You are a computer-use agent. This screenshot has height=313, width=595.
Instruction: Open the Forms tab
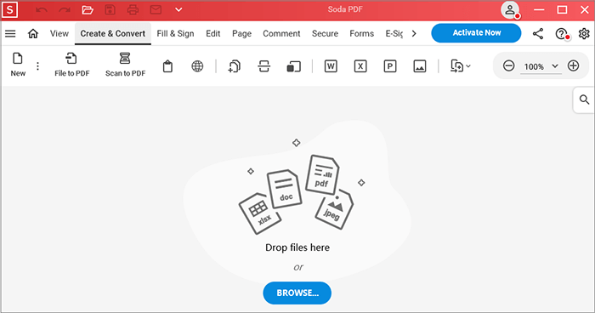(x=361, y=34)
